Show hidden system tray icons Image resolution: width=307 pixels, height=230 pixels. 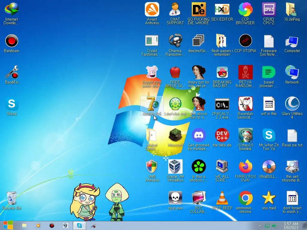[260, 226]
